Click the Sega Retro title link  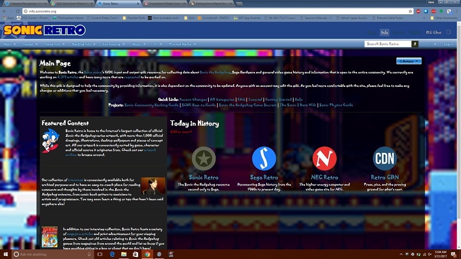click(264, 177)
